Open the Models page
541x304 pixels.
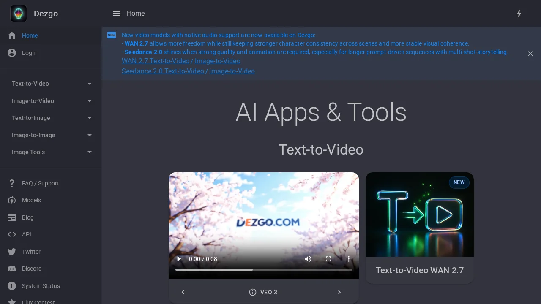pyautogui.click(x=31, y=200)
